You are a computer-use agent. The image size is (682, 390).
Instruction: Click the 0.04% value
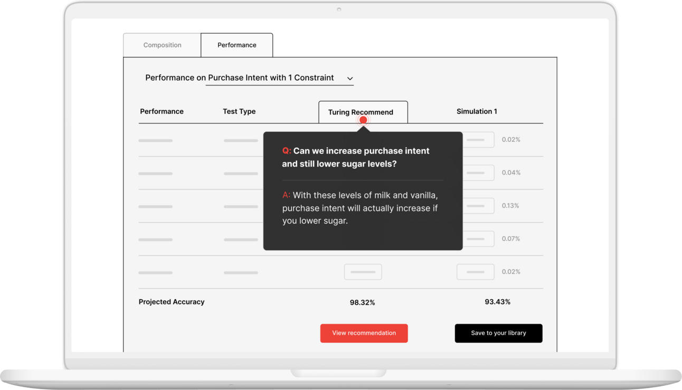click(511, 173)
